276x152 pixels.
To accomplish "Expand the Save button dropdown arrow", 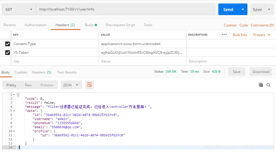I will coord(269,9).
